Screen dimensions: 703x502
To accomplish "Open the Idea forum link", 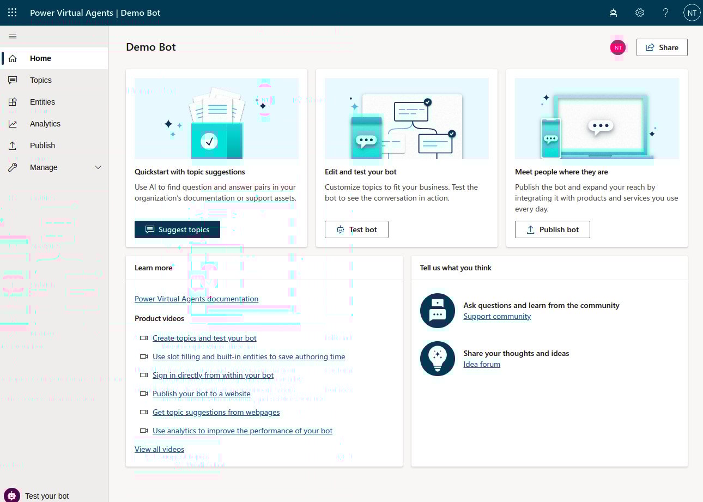I will (482, 364).
